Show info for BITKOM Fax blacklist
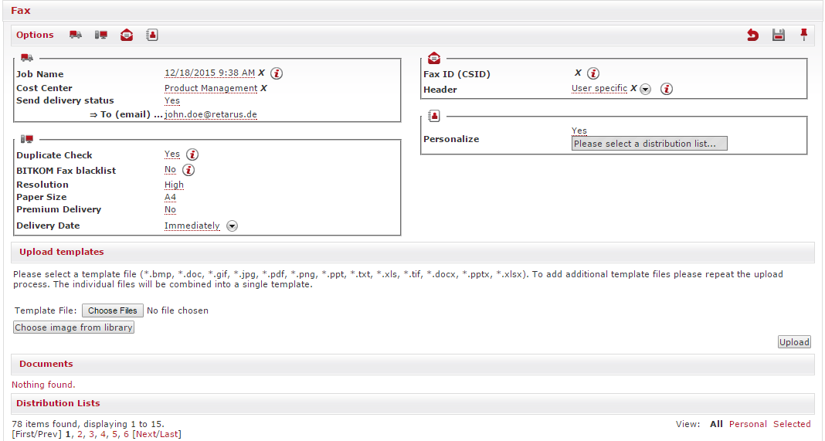Screen dimensions: 825x441 pos(188,170)
